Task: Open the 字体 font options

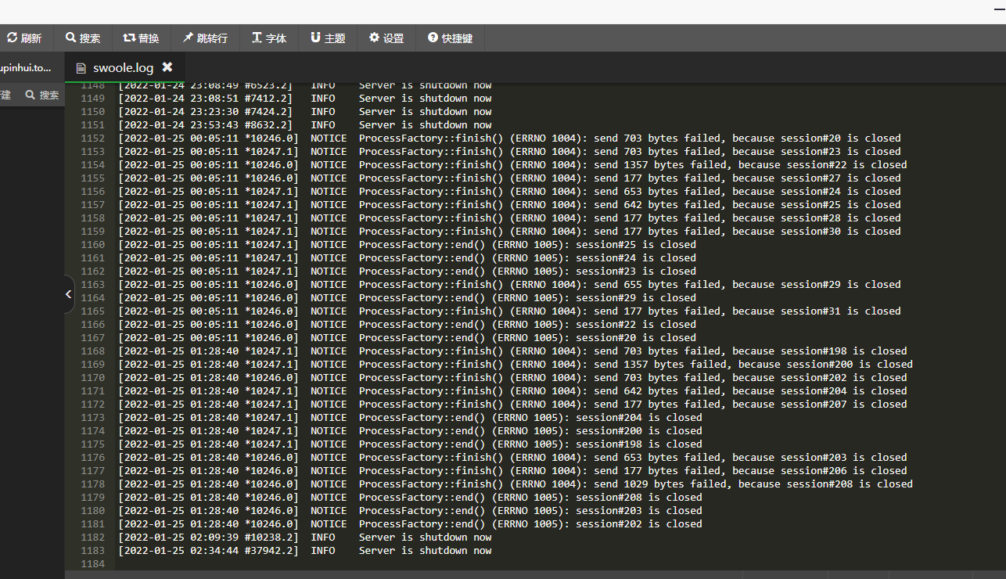Action: (x=269, y=38)
